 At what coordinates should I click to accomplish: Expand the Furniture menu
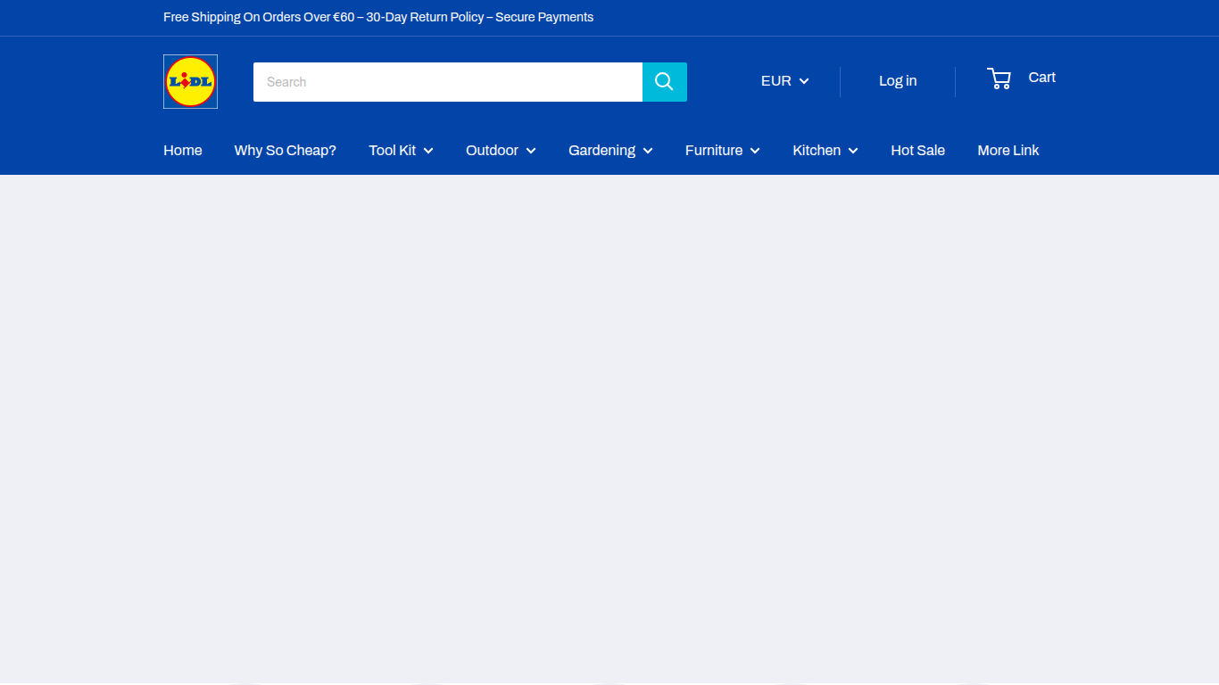click(723, 151)
